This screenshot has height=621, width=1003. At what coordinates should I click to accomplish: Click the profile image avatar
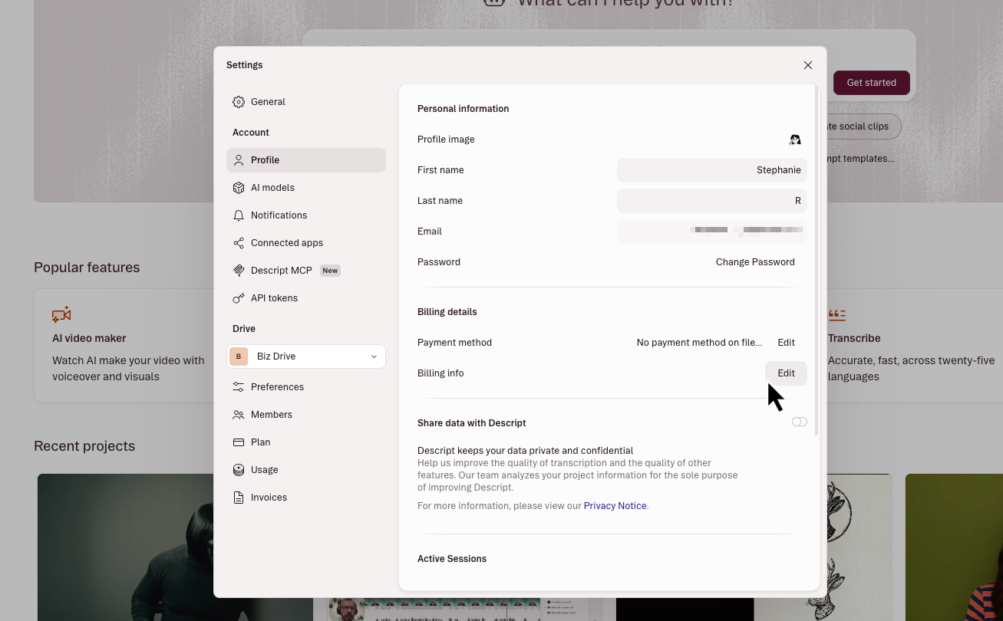tap(795, 140)
